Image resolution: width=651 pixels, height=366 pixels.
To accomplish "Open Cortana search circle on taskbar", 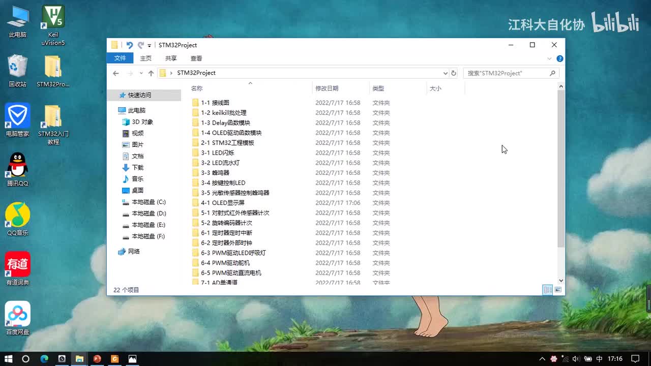I will (x=26, y=359).
